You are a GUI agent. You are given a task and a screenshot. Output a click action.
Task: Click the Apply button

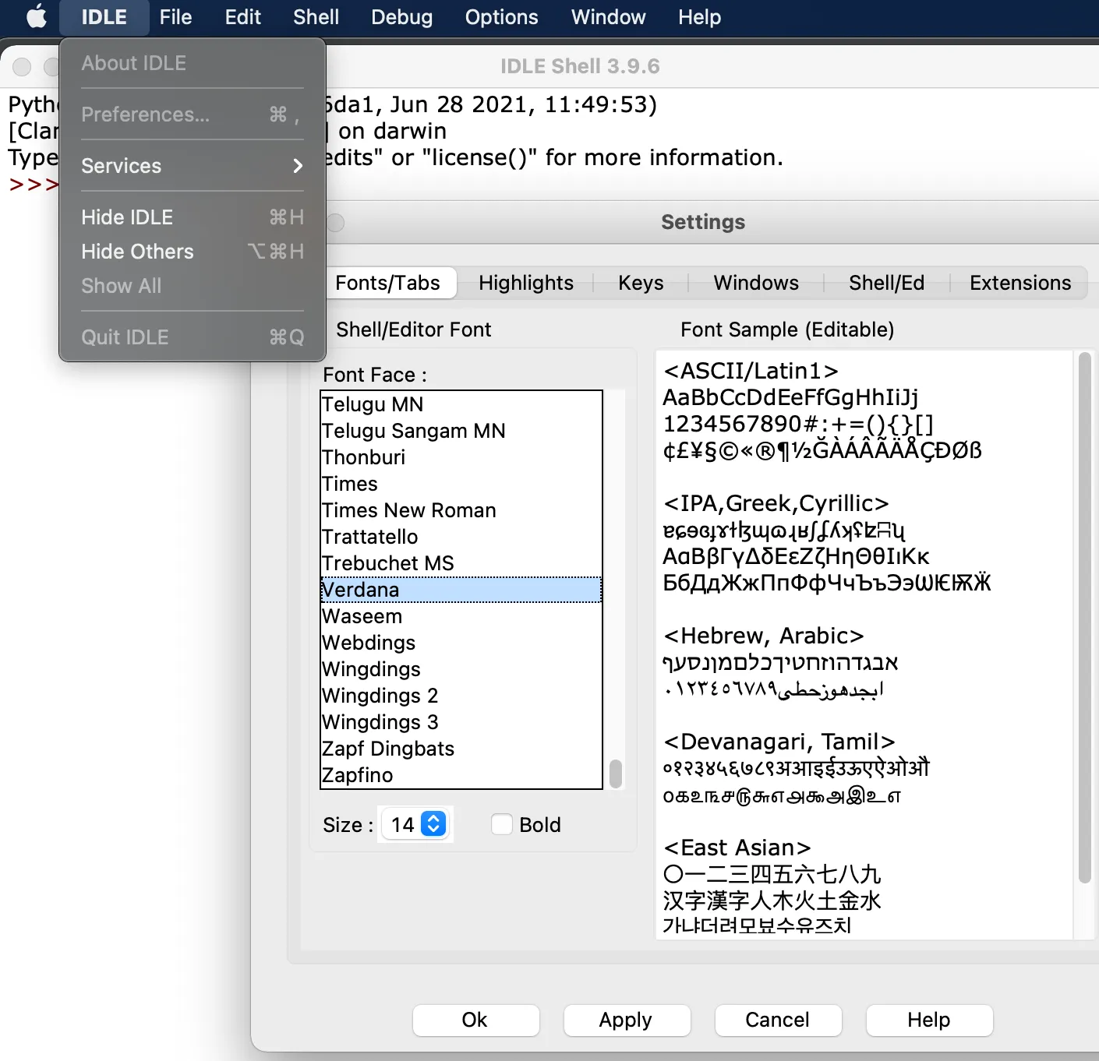[627, 1020]
